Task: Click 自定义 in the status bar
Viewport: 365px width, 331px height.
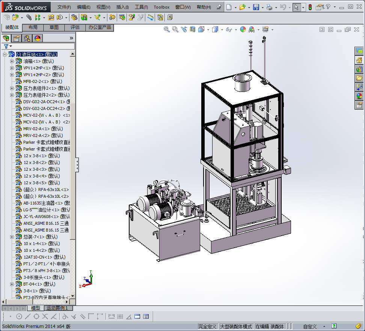Action: coord(309,326)
